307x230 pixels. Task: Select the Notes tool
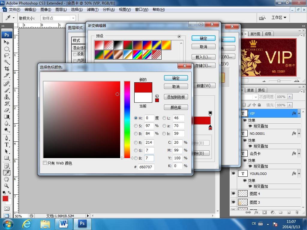point(7,166)
